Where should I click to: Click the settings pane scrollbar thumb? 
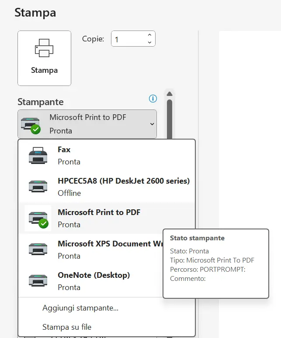click(170, 119)
